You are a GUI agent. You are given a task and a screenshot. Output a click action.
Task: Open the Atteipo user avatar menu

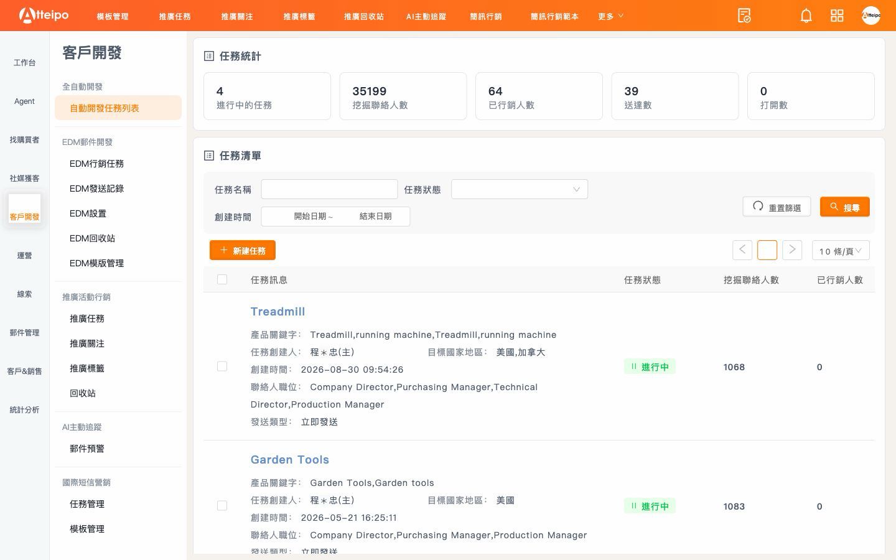[870, 16]
